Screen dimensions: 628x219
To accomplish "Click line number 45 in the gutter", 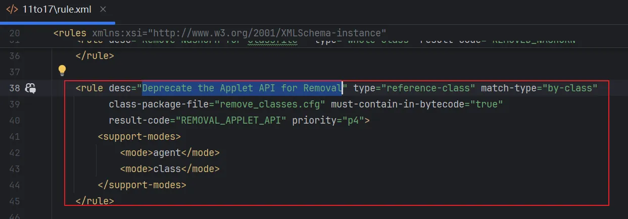I will pos(15,201).
